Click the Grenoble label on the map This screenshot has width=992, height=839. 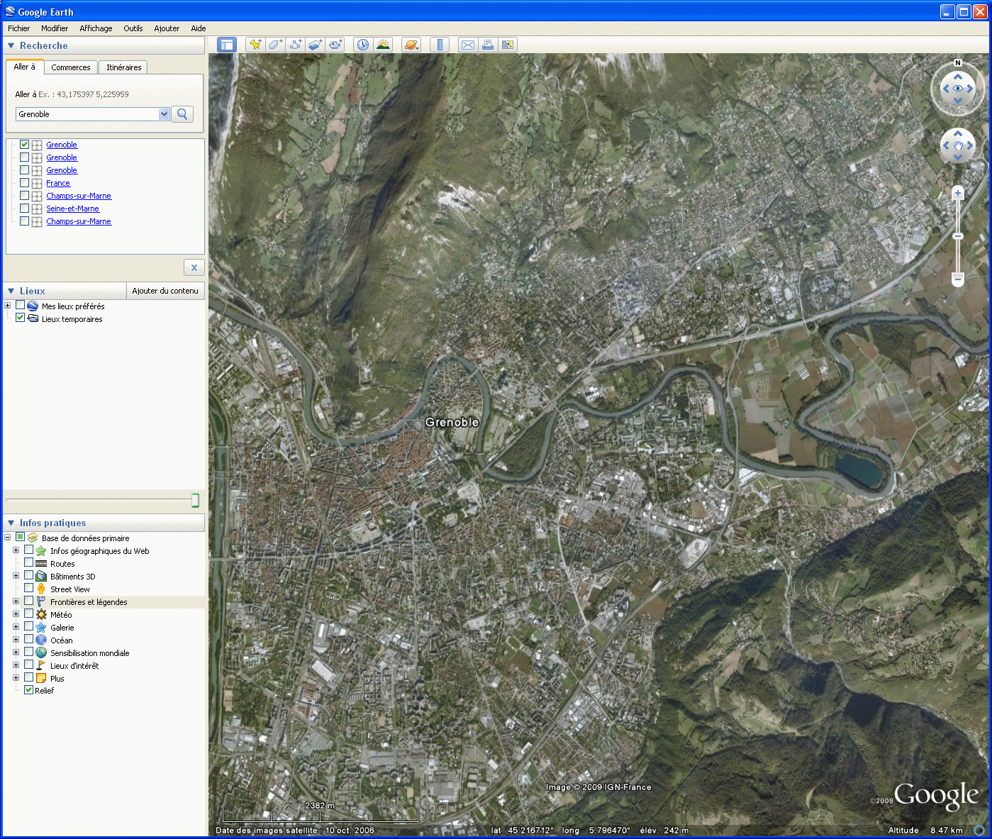[x=452, y=422]
